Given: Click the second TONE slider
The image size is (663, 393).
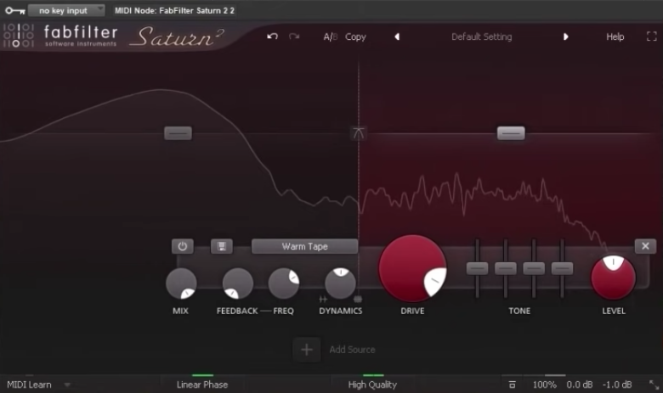Looking at the screenshot, I should coord(505,268).
